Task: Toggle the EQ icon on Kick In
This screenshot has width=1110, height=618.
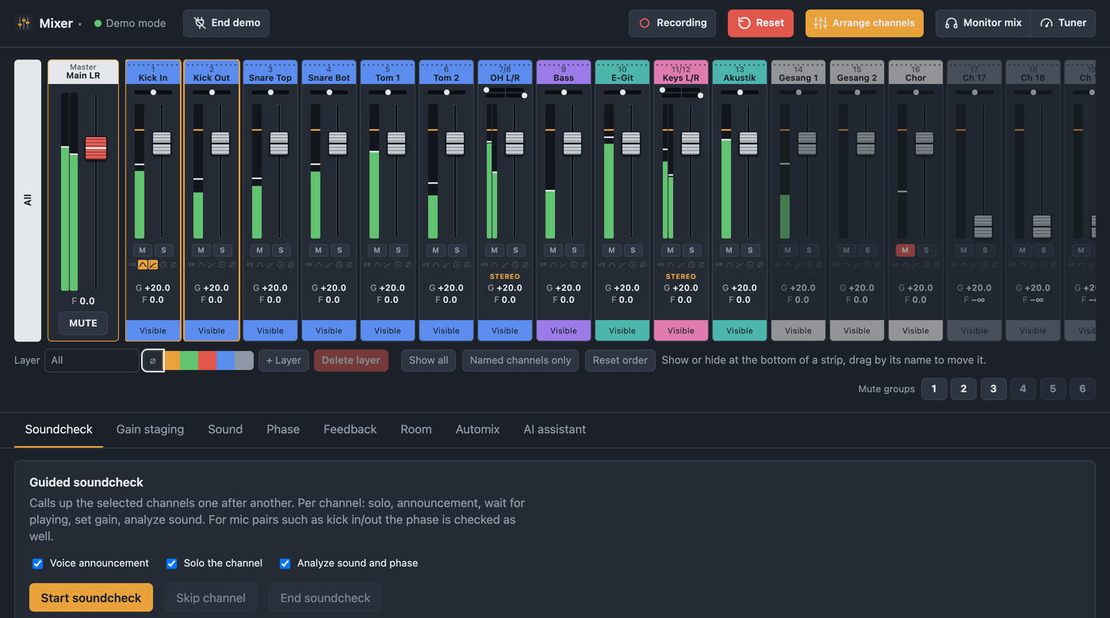Action: point(143,265)
